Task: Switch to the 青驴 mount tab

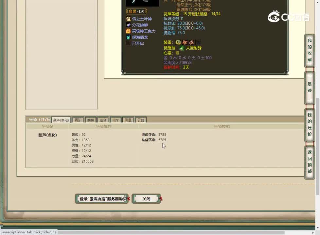Action: [x=78, y=120]
